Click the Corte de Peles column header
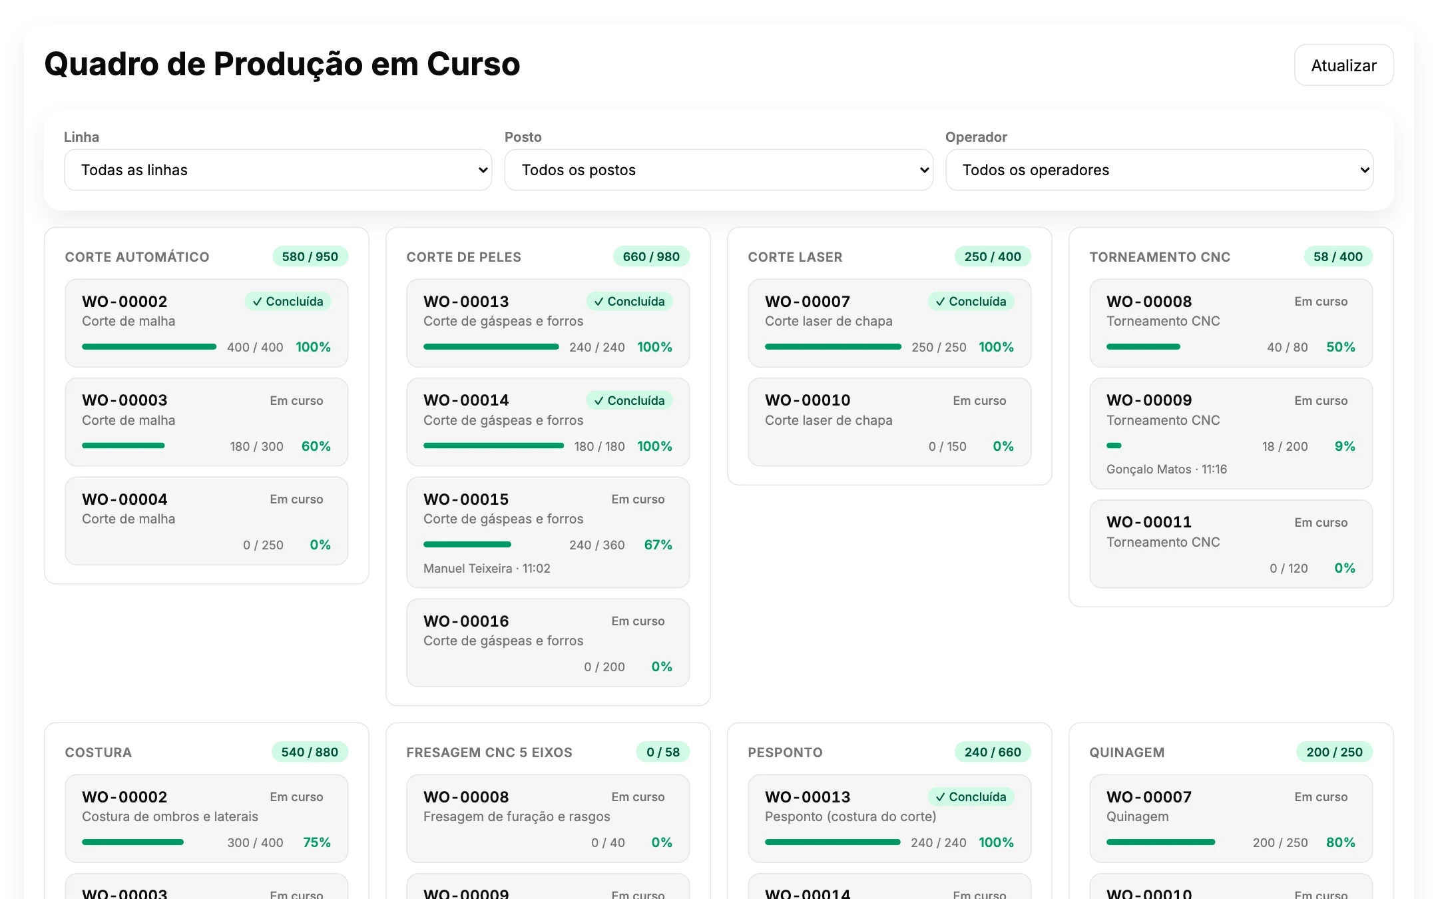The height and width of the screenshot is (899, 1438). tap(464, 257)
